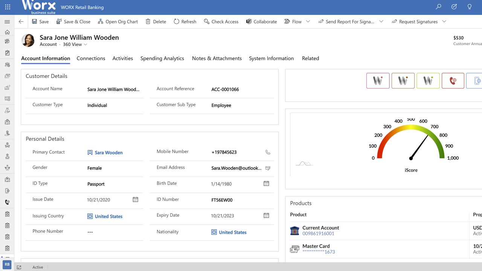Click the back arrow button
Viewport: 482px width, 271px height.
[x=21, y=21]
